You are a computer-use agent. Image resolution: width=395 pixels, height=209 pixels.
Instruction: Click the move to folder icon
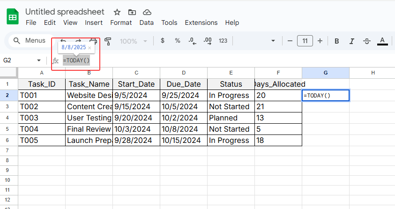[x=132, y=12]
